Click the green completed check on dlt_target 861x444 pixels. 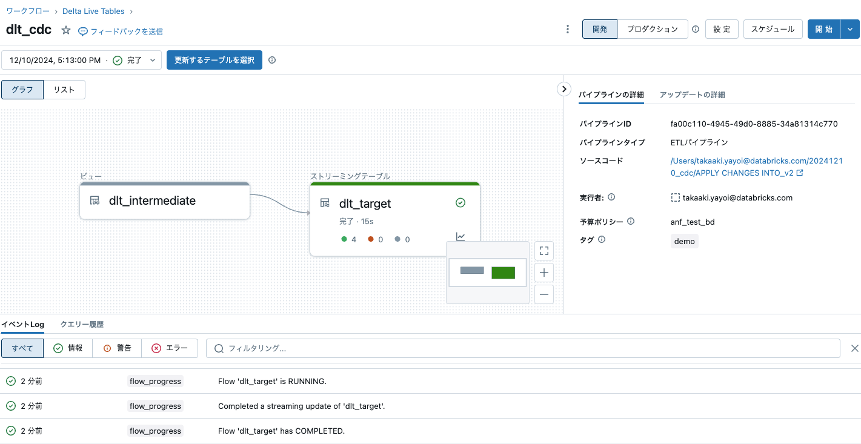[460, 203]
